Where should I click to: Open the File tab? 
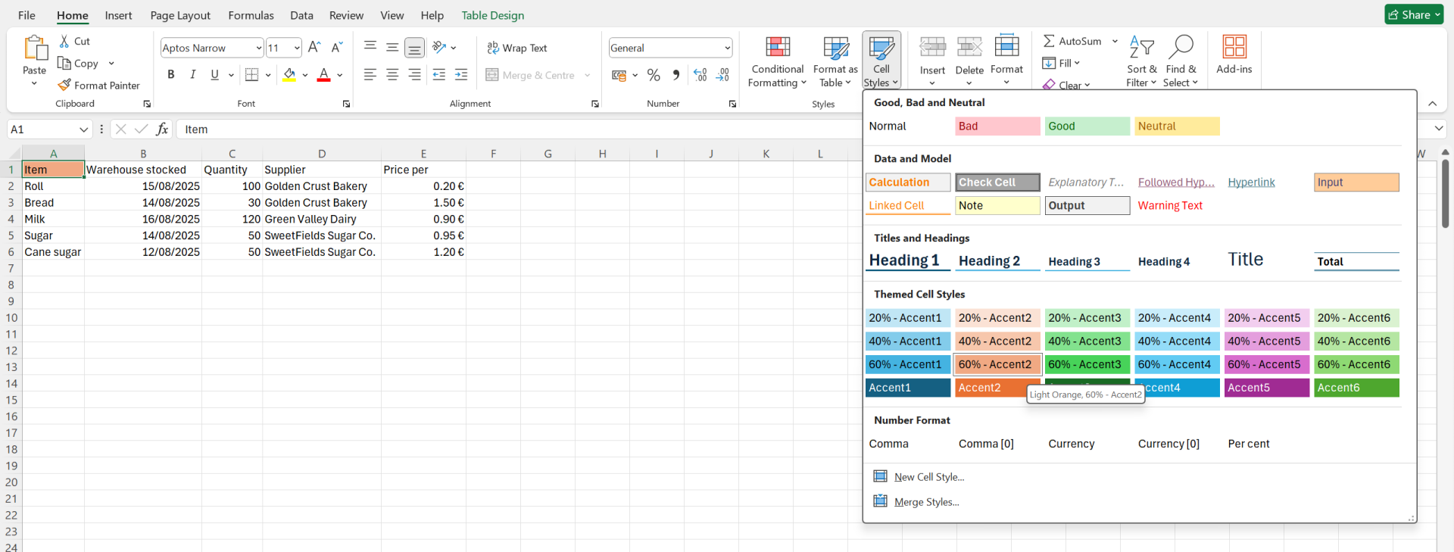click(27, 15)
